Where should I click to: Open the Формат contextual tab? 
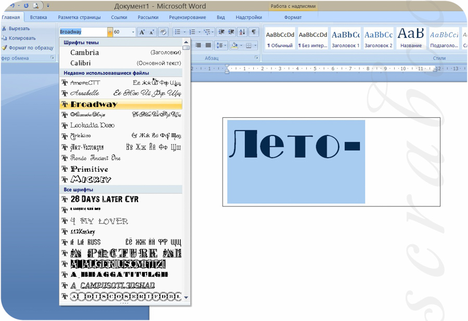(x=293, y=17)
